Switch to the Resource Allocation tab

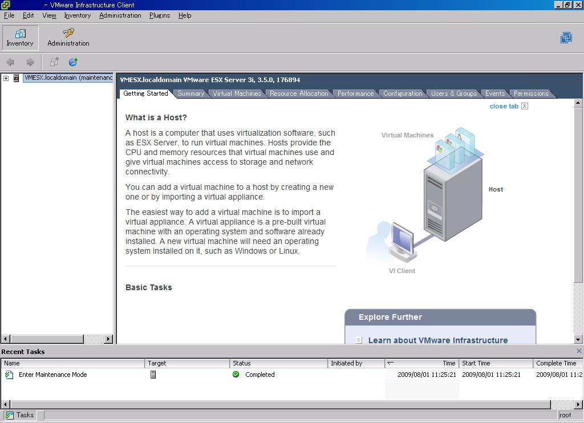pyautogui.click(x=299, y=93)
